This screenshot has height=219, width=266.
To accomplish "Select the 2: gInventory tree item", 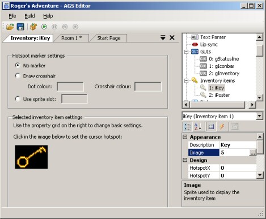I will click(224, 73).
